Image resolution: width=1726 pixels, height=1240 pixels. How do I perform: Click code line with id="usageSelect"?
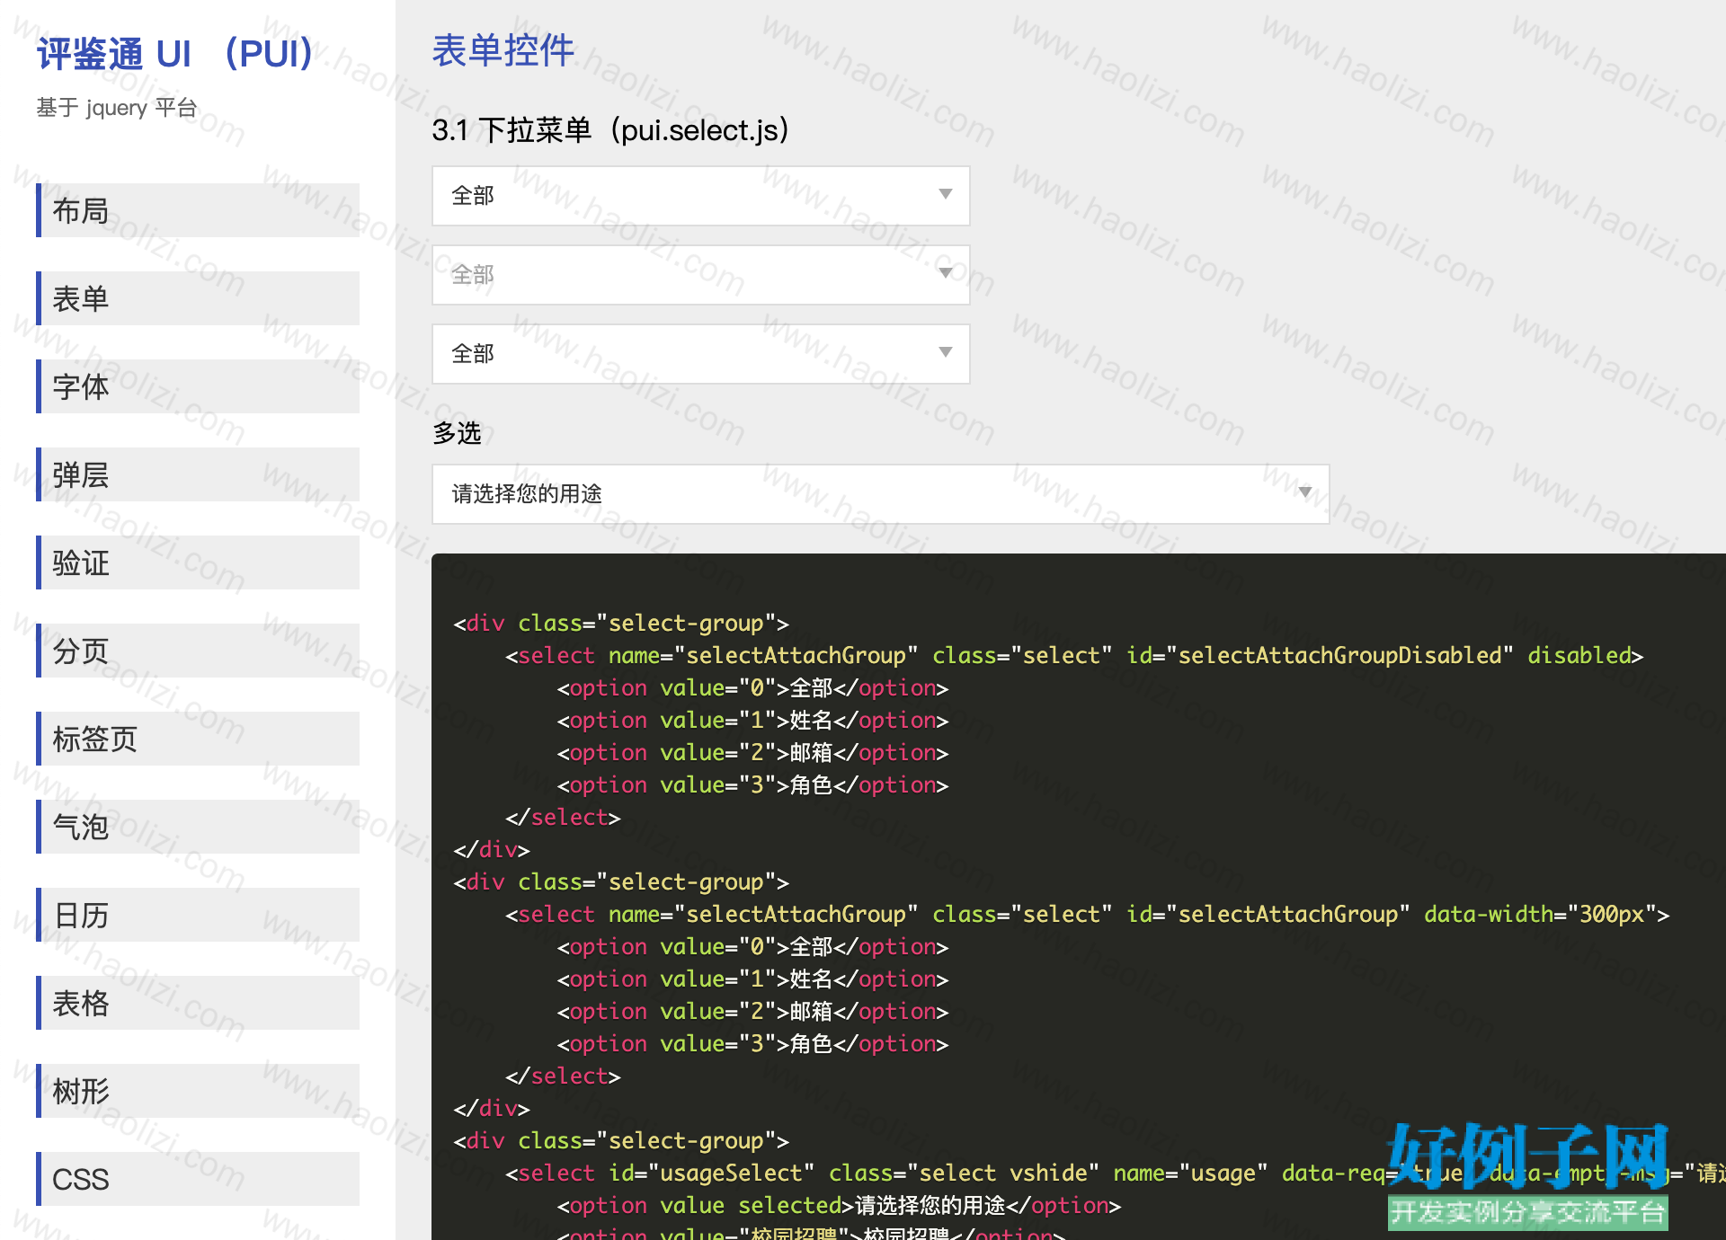click(x=1115, y=1174)
